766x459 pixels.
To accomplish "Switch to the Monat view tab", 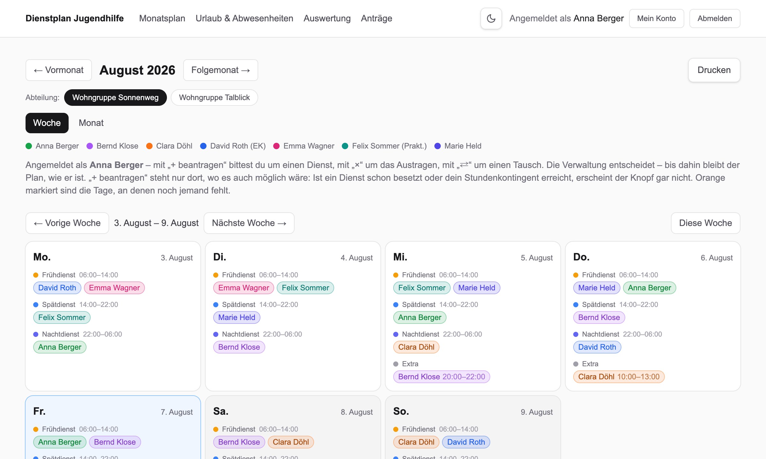I will pyautogui.click(x=91, y=123).
